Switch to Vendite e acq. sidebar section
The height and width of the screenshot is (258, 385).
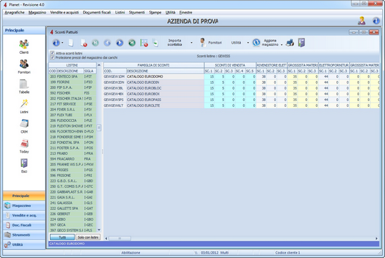[24, 215]
